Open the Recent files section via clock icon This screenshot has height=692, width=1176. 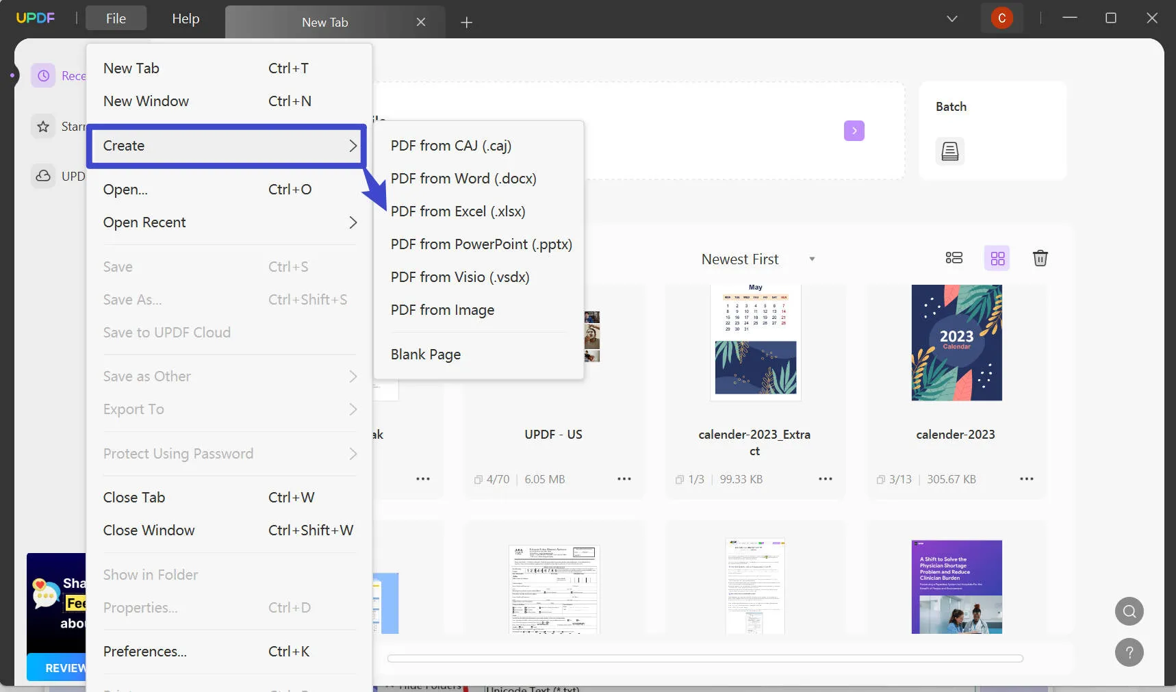pos(43,75)
